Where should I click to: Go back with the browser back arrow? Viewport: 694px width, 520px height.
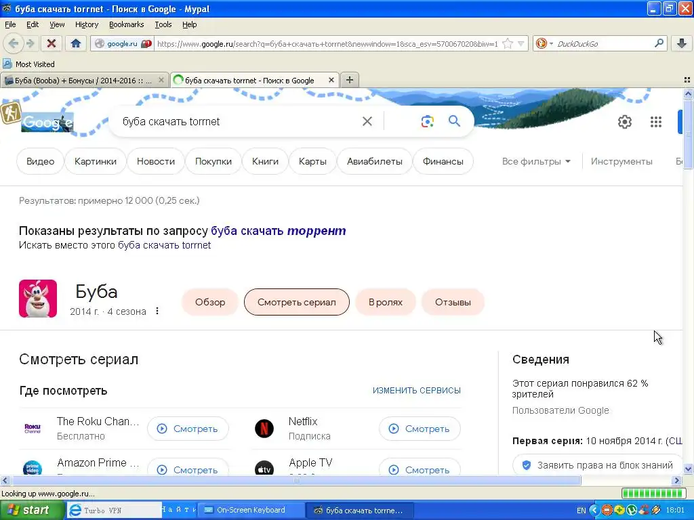14,43
